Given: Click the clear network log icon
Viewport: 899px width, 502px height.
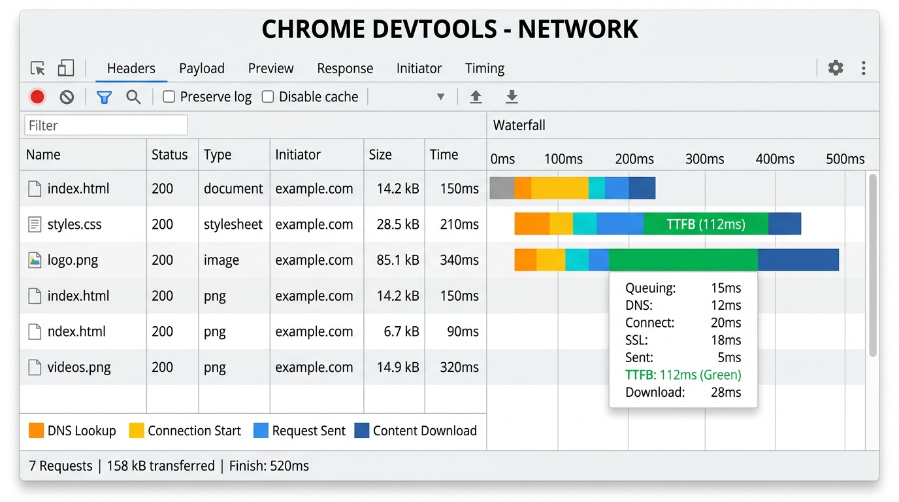Looking at the screenshot, I should click(x=67, y=96).
